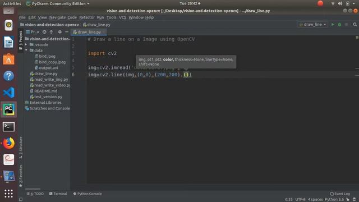Place cursor inside the empty color tuple
Image resolution: width=359 pixels, height=202 pixels.
coord(186,75)
